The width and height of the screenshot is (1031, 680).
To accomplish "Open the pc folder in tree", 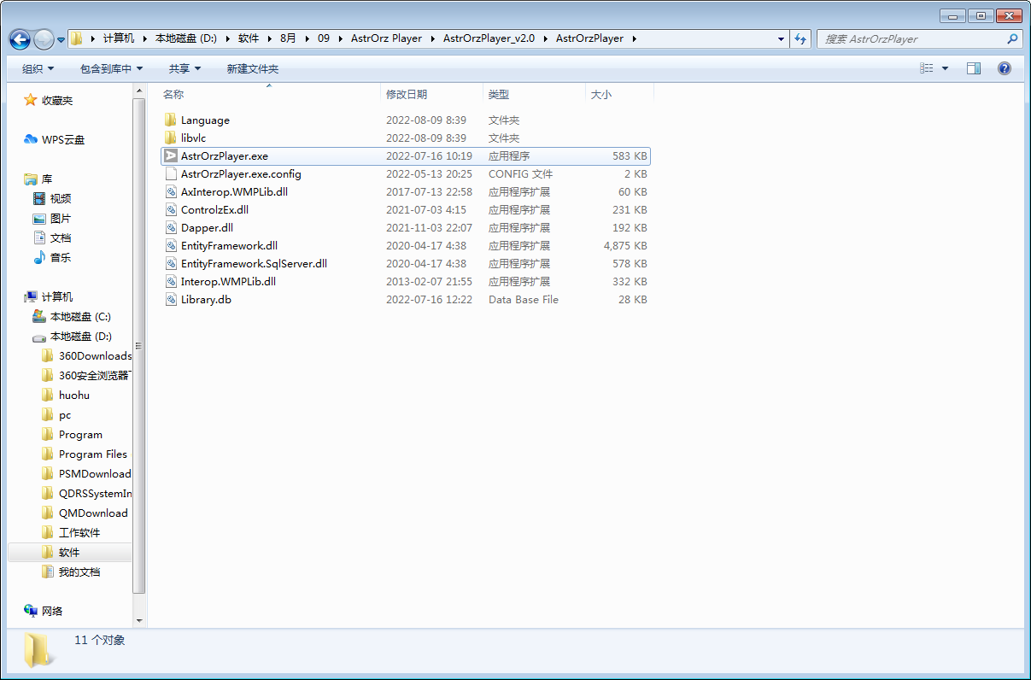I will click(65, 415).
